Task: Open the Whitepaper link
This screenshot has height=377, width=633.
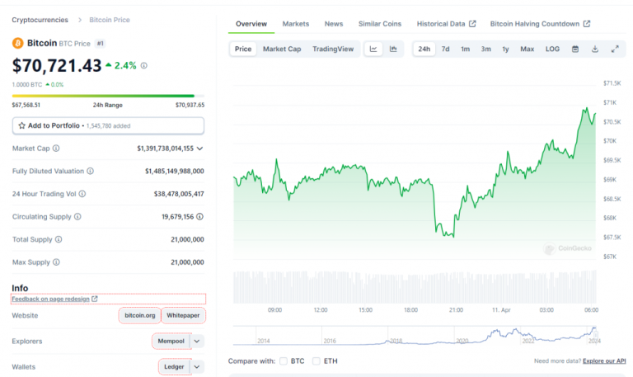Action: coord(183,315)
